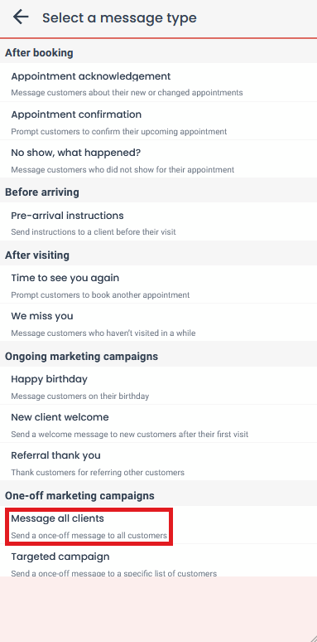Open New client welcome message type

[x=159, y=423]
